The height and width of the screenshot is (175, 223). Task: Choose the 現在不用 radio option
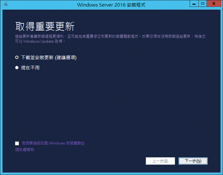click(17, 68)
